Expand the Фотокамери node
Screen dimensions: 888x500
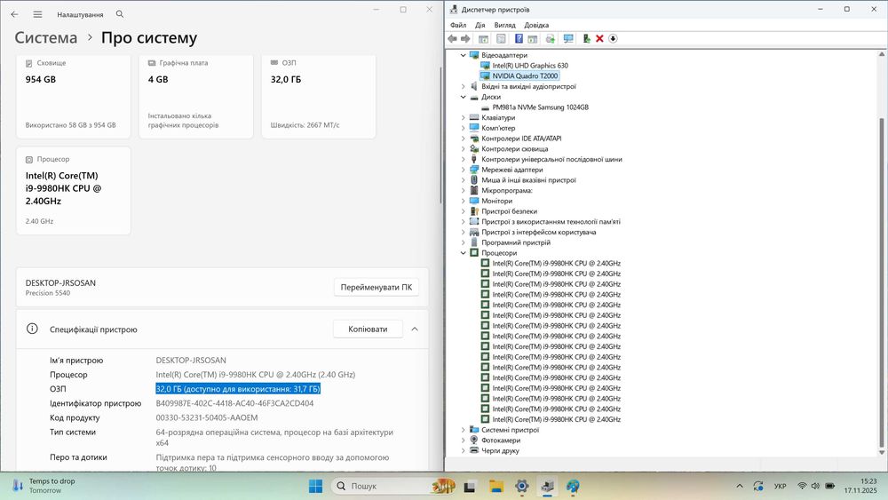(x=464, y=440)
